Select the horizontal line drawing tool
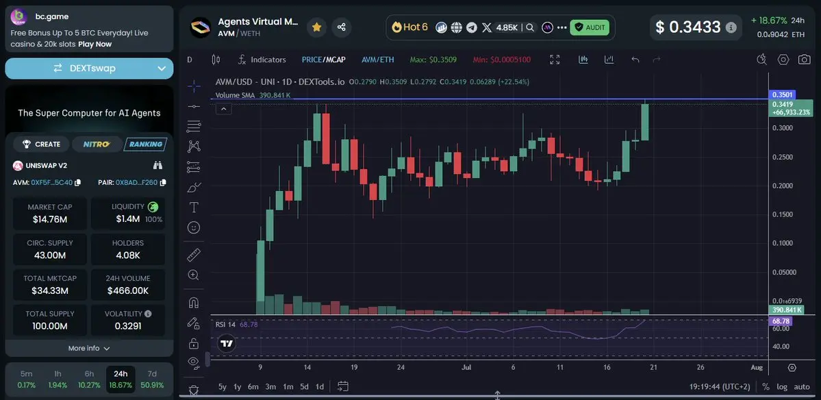The image size is (821, 400). point(194,106)
